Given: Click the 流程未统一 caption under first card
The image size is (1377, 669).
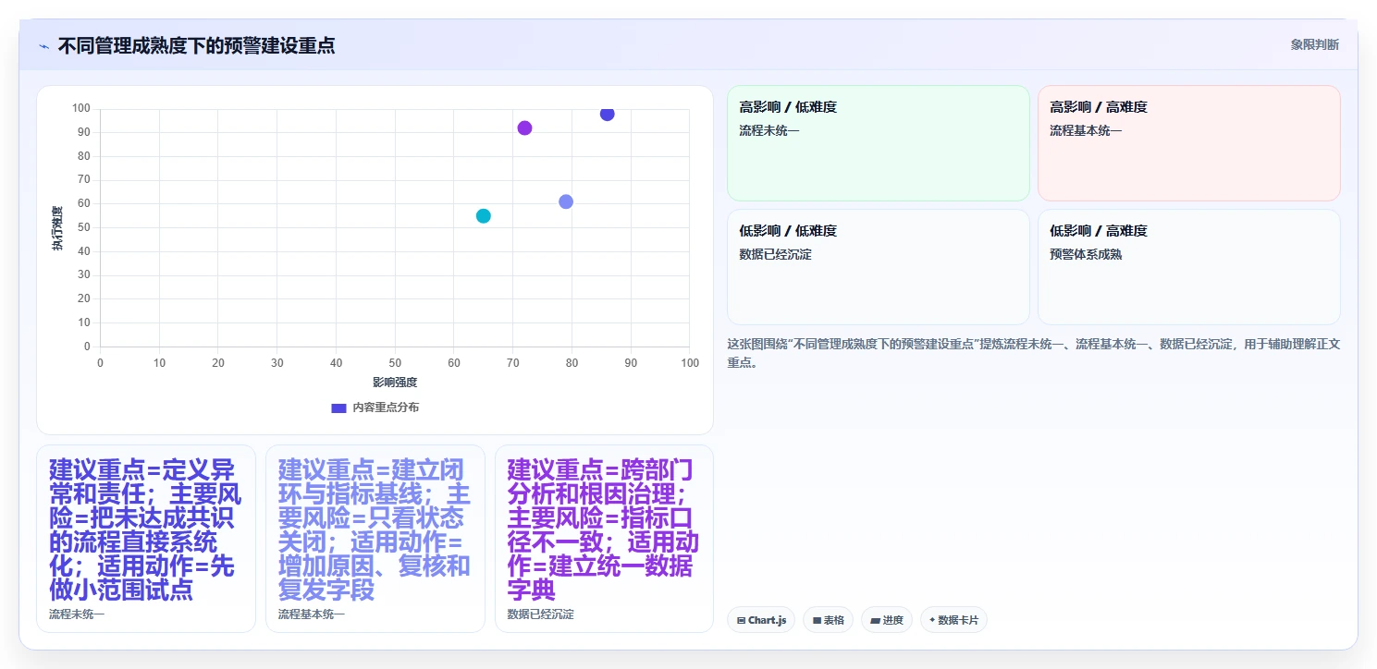Looking at the screenshot, I should 77,614.
